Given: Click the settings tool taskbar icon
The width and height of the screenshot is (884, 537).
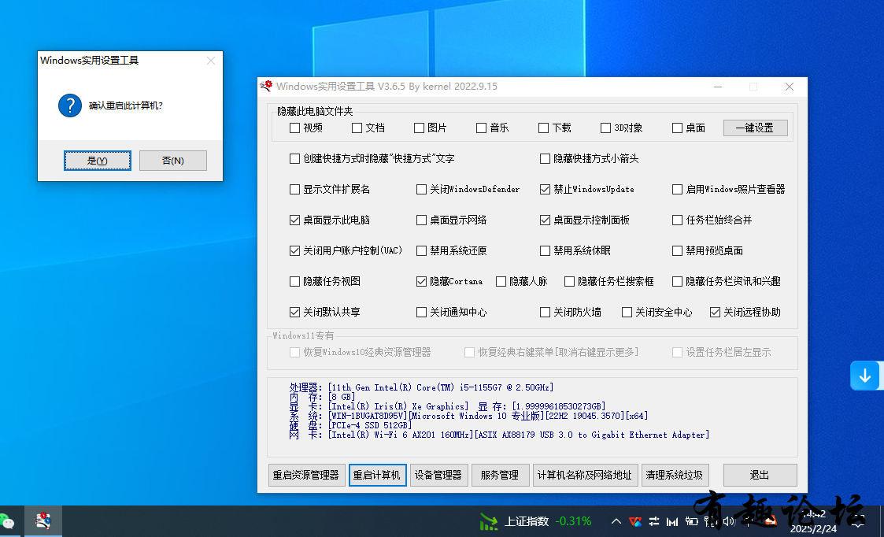Looking at the screenshot, I should [43, 521].
